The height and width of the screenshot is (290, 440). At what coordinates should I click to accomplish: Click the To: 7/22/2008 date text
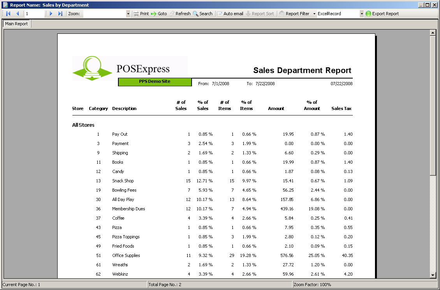(260, 84)
